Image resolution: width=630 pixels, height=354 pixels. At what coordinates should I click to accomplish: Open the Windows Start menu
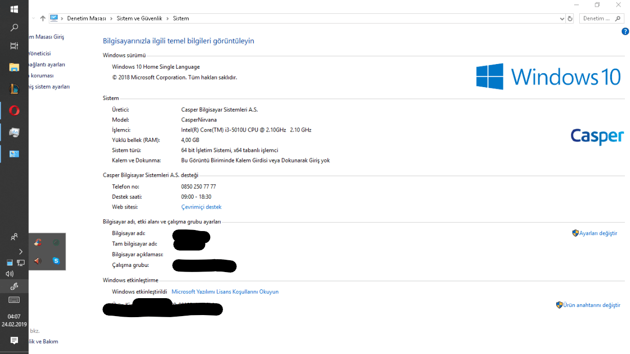(x=14, y=9)
